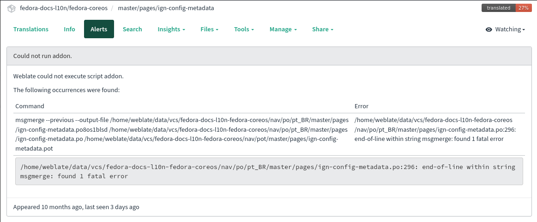Image resolution: width=537 pixels, height=222 pixels.
Task: Go to the Search tab
Action: click(x=132, y=29)
